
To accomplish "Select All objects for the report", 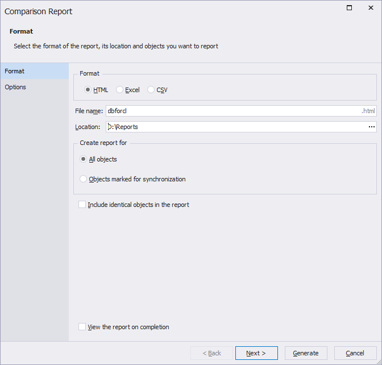I will pos(84,159).
